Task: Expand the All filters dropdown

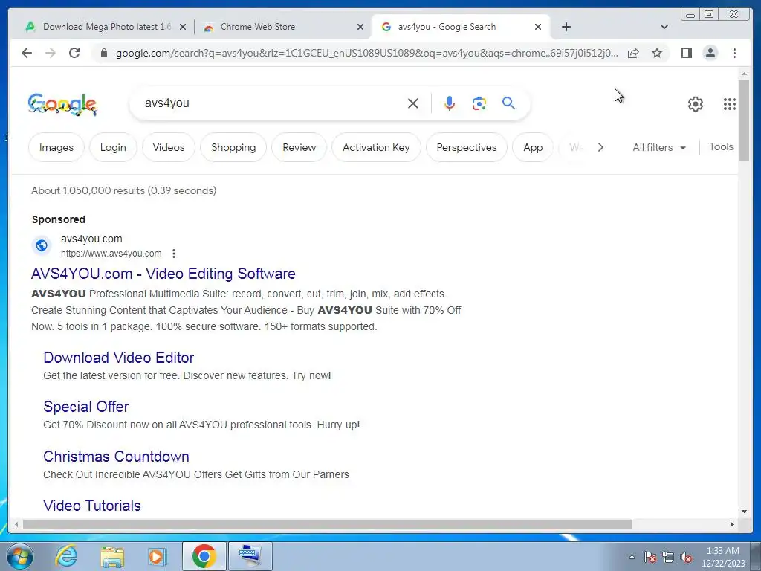Action: coord(659,147)
